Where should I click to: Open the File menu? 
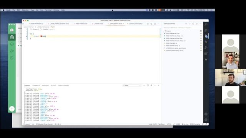pos(14,10)
